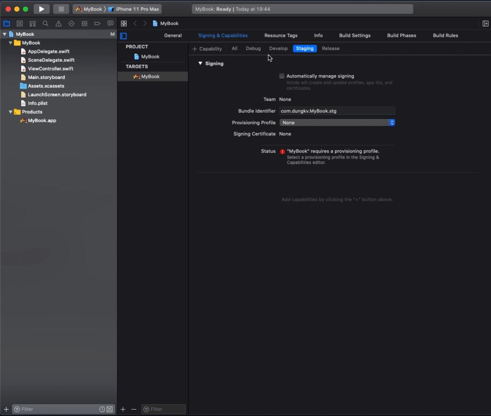The height and width of the screenshot is (416, 491).
Task: Collapse the Products folder triangle
Action: point(11,112)
